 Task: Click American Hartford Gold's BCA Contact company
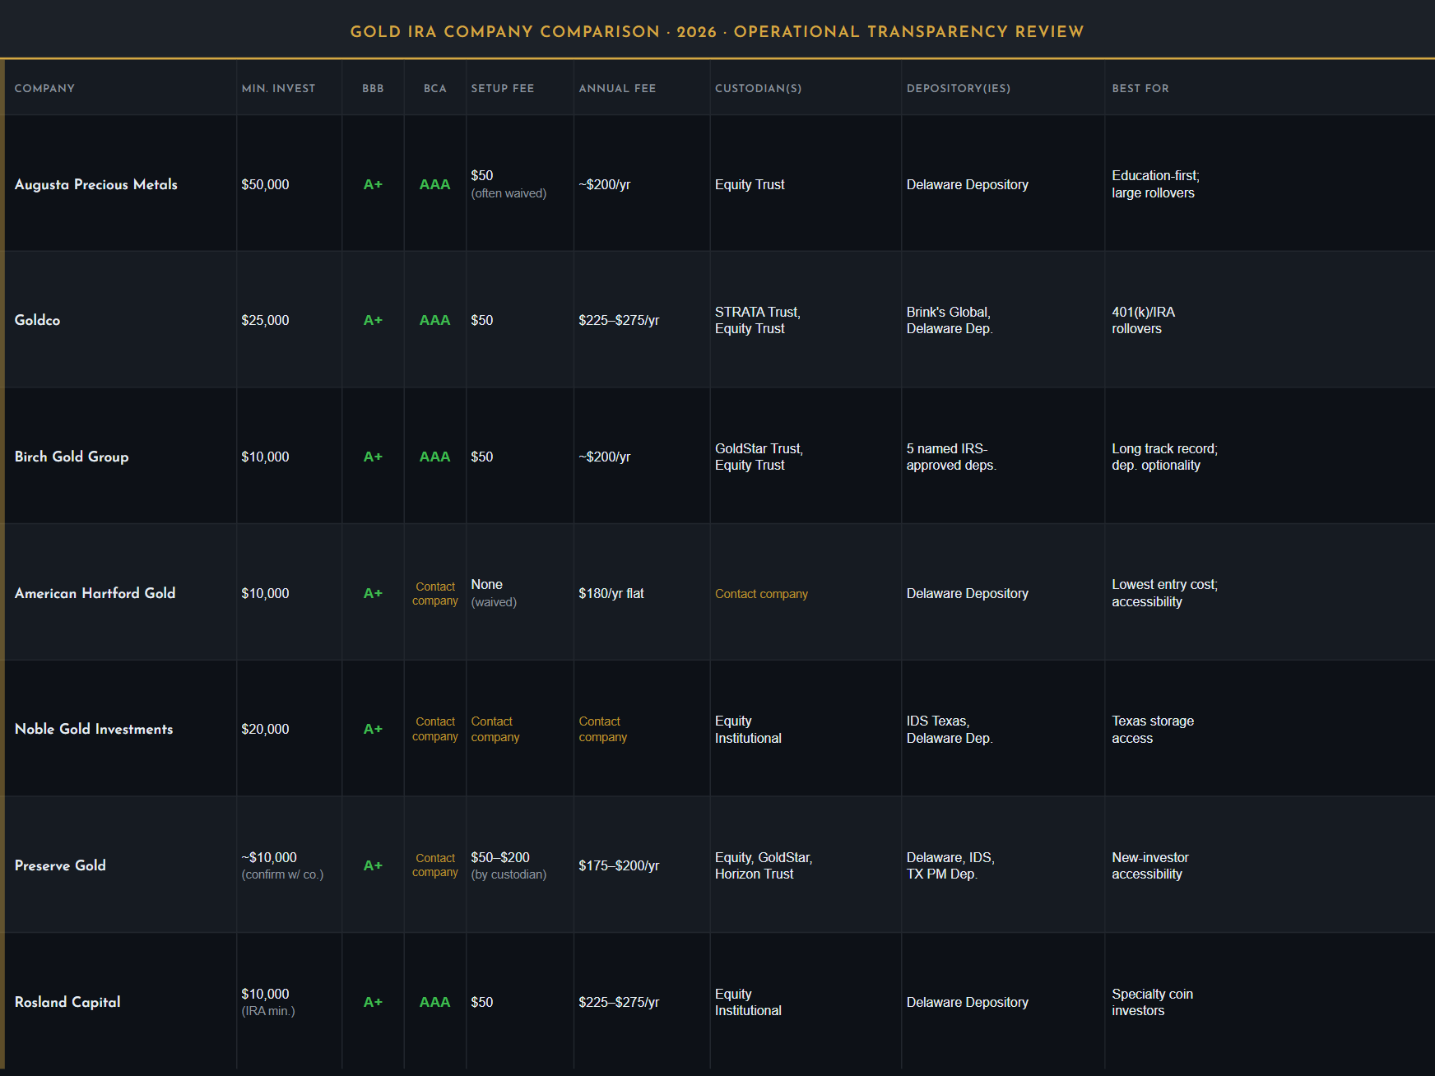click(435, 593)
